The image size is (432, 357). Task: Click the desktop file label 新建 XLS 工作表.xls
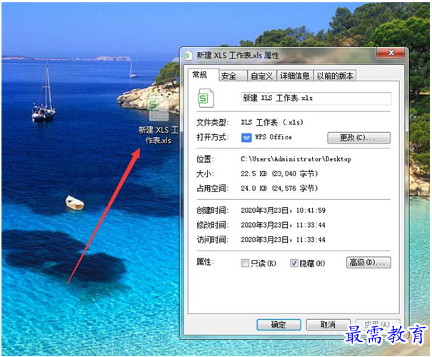(158, 135)
